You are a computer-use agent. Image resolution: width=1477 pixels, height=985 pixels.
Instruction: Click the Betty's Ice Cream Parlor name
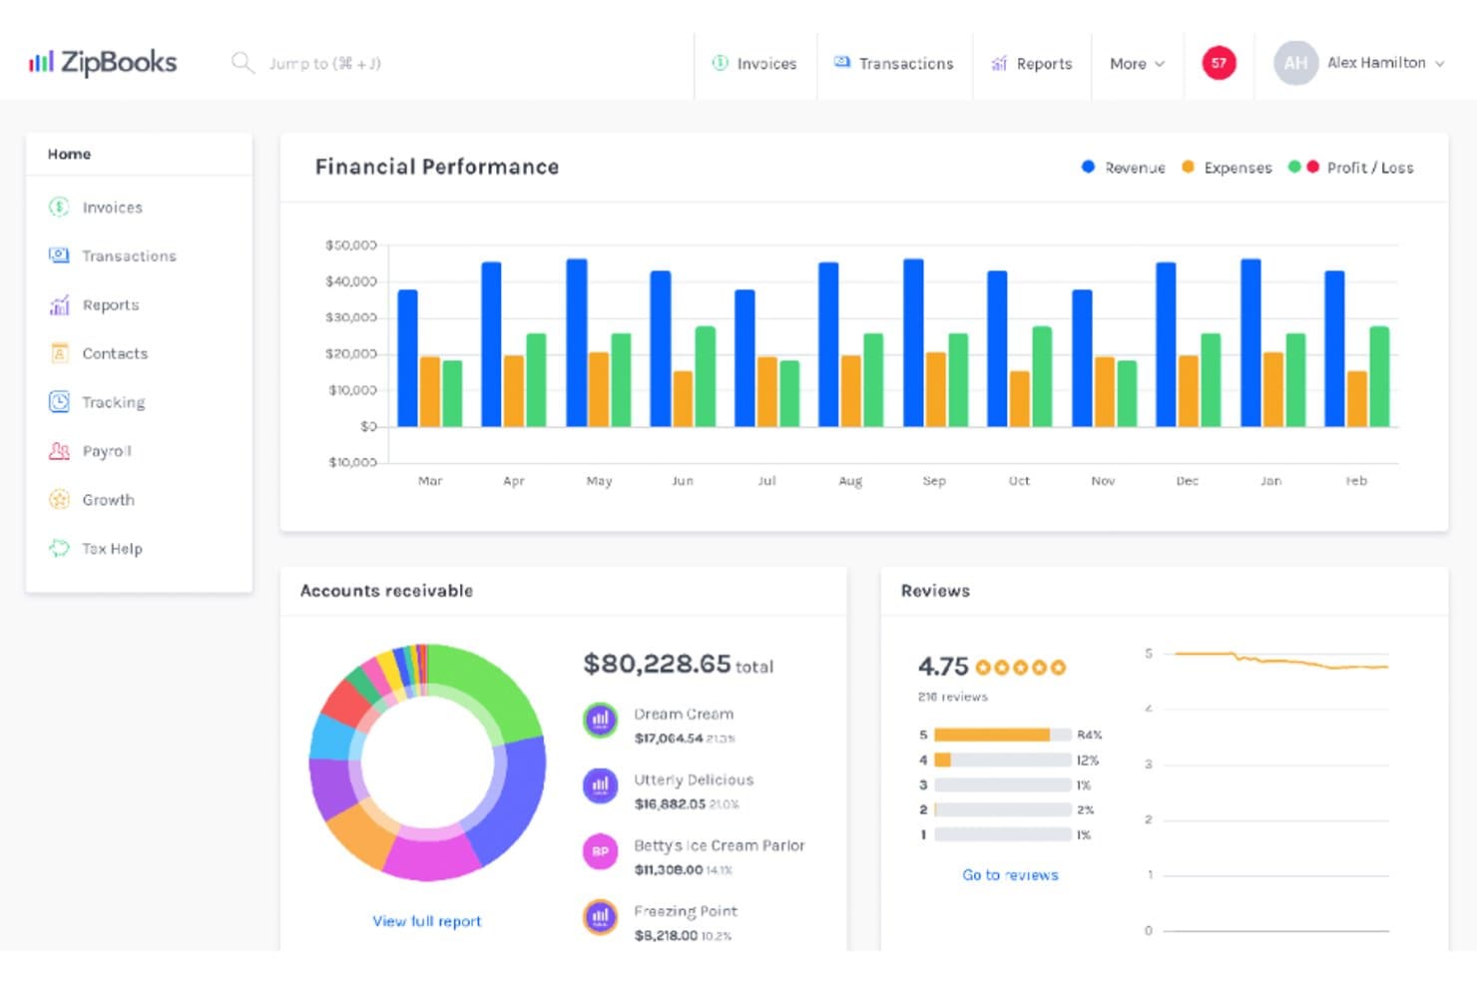720,845
